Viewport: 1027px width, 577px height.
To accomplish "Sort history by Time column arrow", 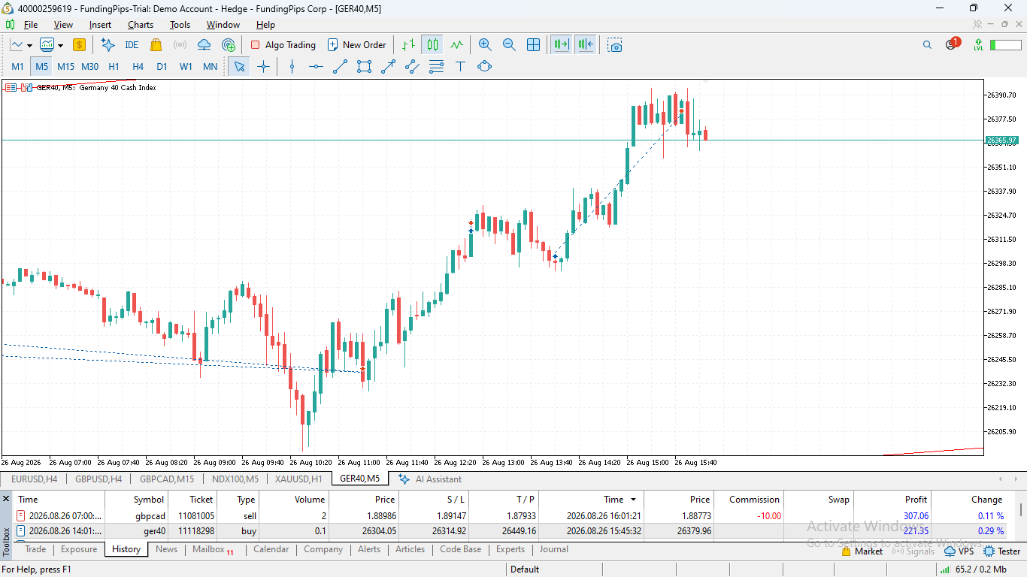I will 633,500.
